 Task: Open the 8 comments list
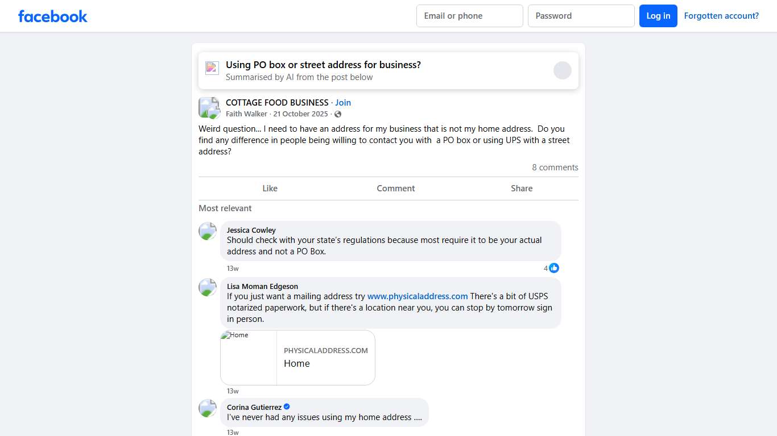[555, 167]
